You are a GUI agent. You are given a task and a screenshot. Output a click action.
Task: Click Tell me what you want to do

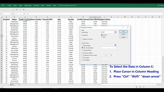[68, 5]
